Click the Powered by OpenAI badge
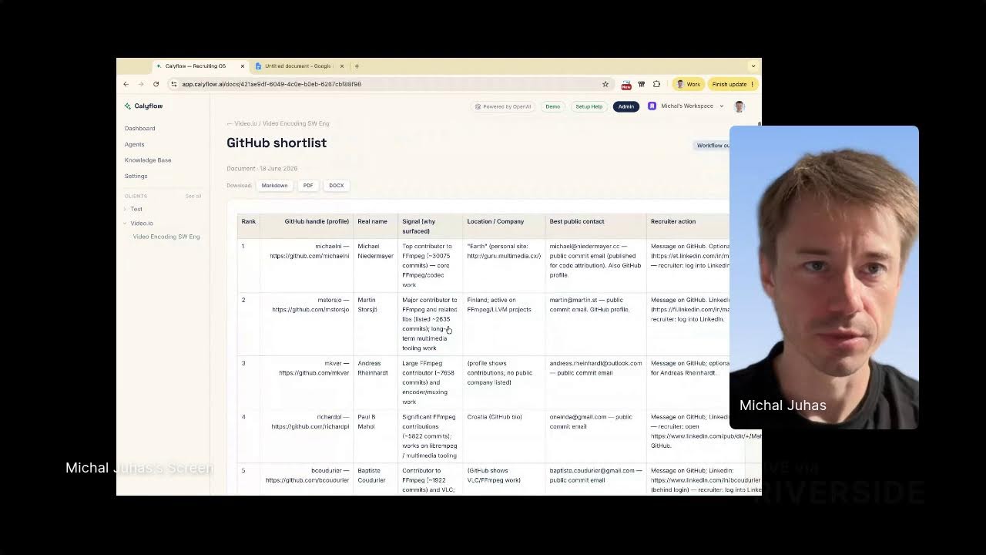Screen dimensions: 986x555 (503, 106)
